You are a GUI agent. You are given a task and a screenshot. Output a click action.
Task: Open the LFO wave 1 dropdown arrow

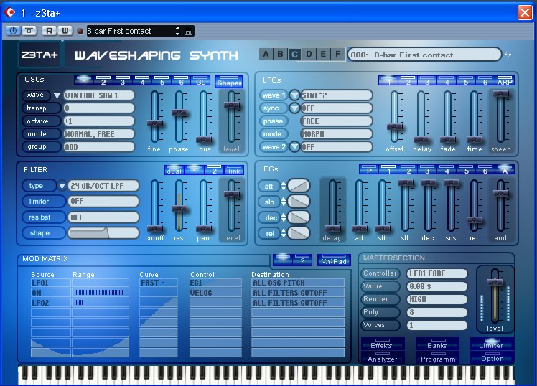pos(294,95)
